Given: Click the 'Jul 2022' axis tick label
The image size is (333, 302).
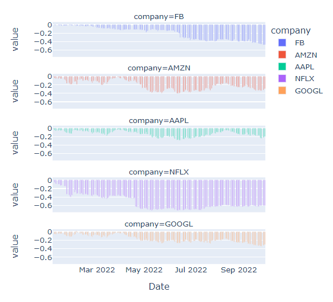Looking at the screenshot, I should 191,270.
